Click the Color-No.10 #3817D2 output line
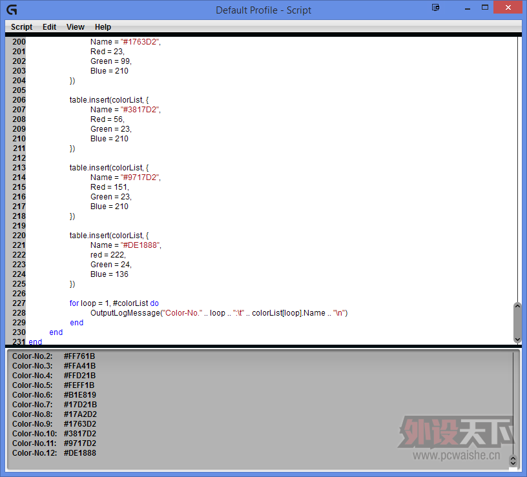The image size is (527, 477). click(54, 434)
